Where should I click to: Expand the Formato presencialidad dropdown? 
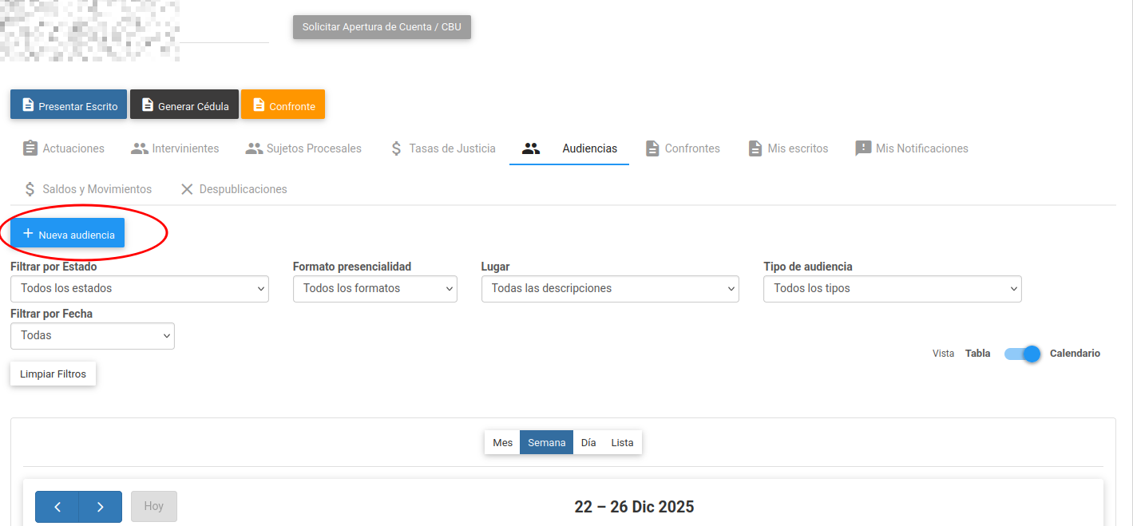tap(374, 289)
